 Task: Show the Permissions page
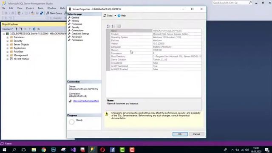pyautogui.click(x=77, y=40)
